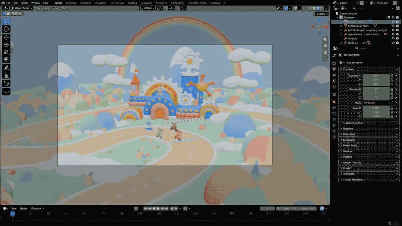Click the Blender logo menu icon

click(x=3, y=3)
